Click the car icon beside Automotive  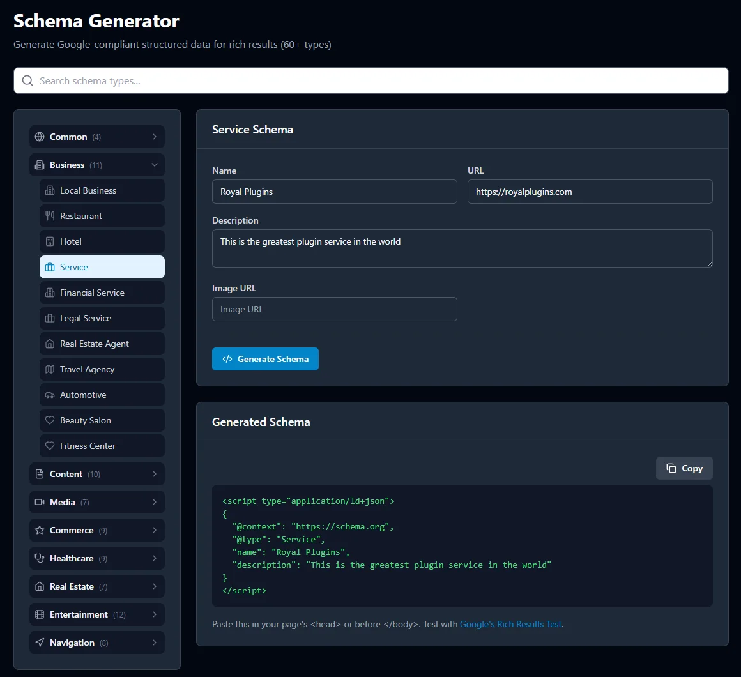[50, 395]
